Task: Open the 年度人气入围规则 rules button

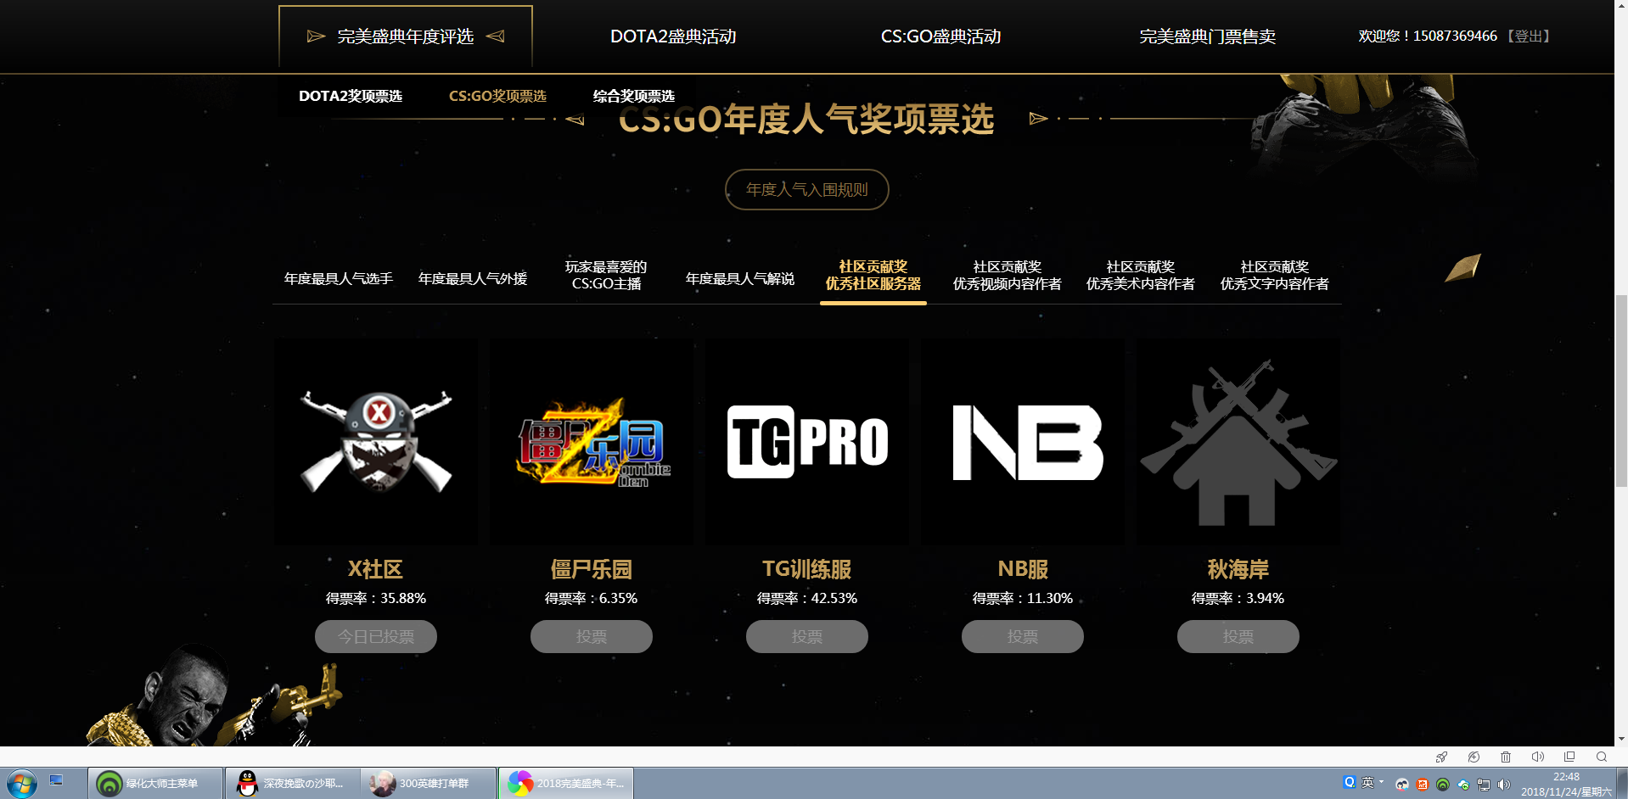Action: point(806,189)
